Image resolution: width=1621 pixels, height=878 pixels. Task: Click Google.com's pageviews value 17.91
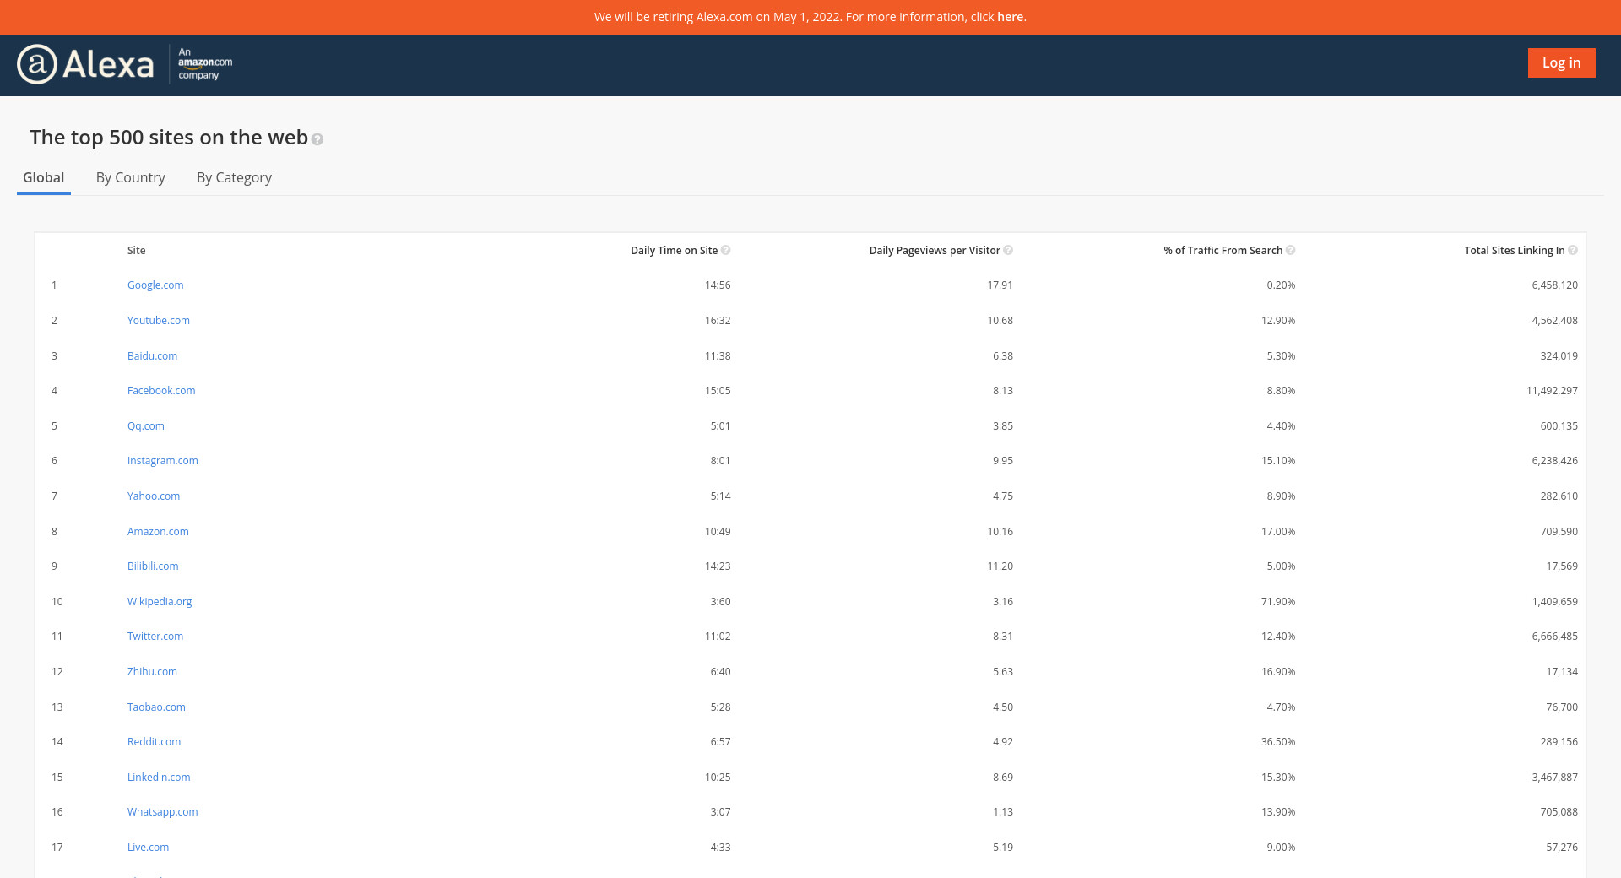[1000, 285]
